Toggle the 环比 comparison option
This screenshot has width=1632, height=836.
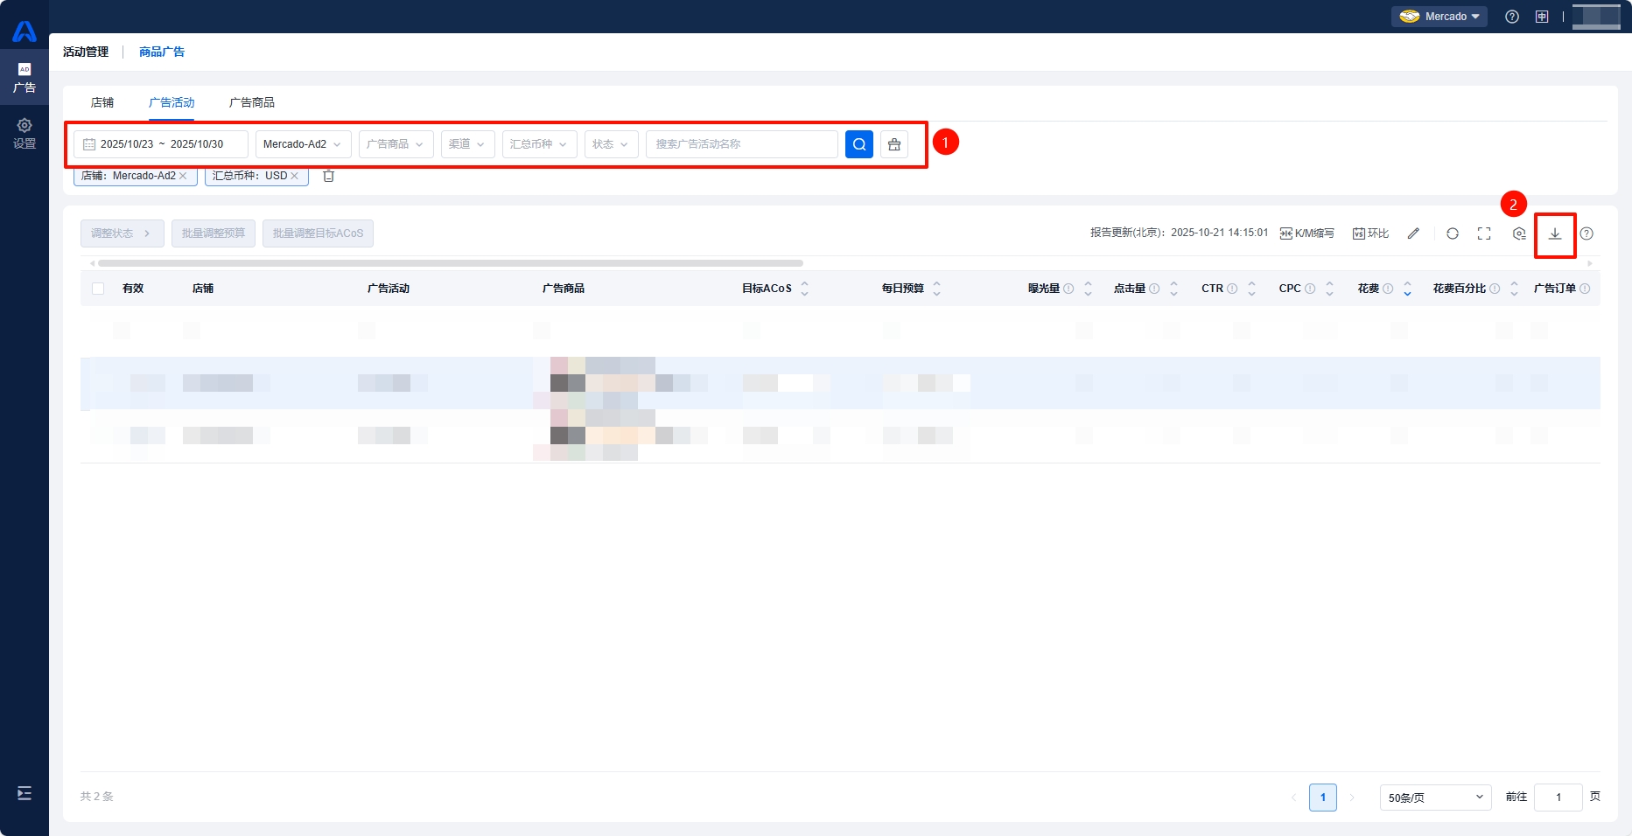pyautogui.click(x=1370, y=233)
